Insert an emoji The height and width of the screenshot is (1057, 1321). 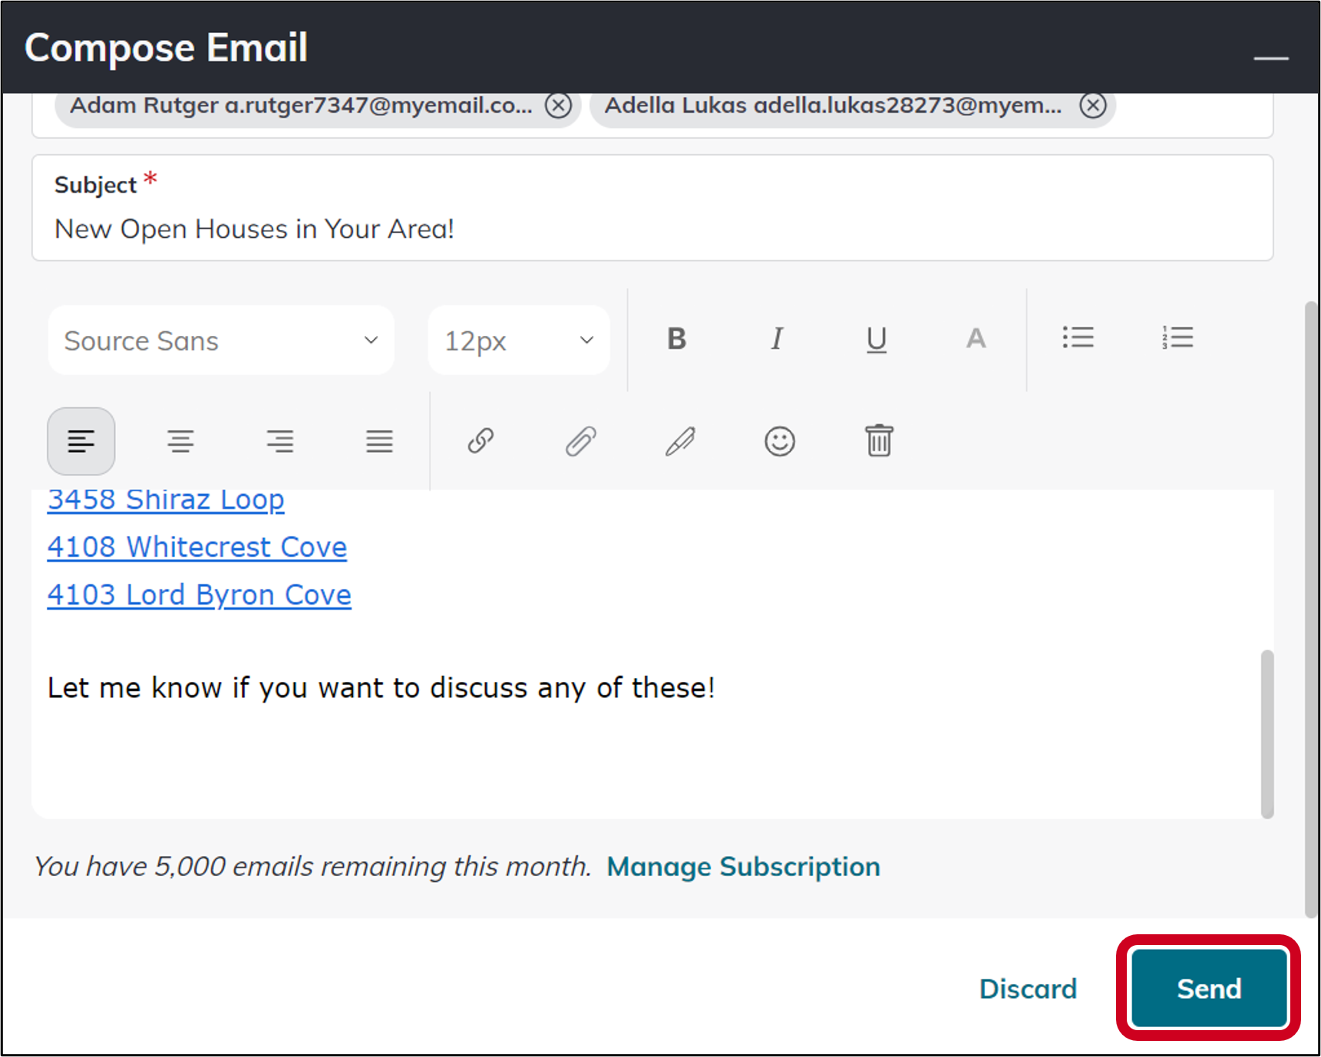(x=780, y=441)
